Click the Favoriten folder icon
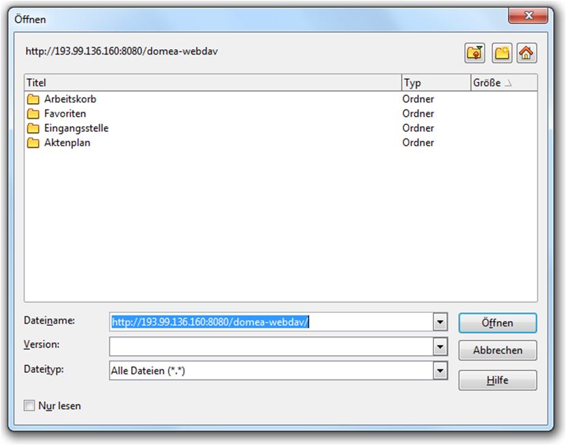 coord(33,113)
